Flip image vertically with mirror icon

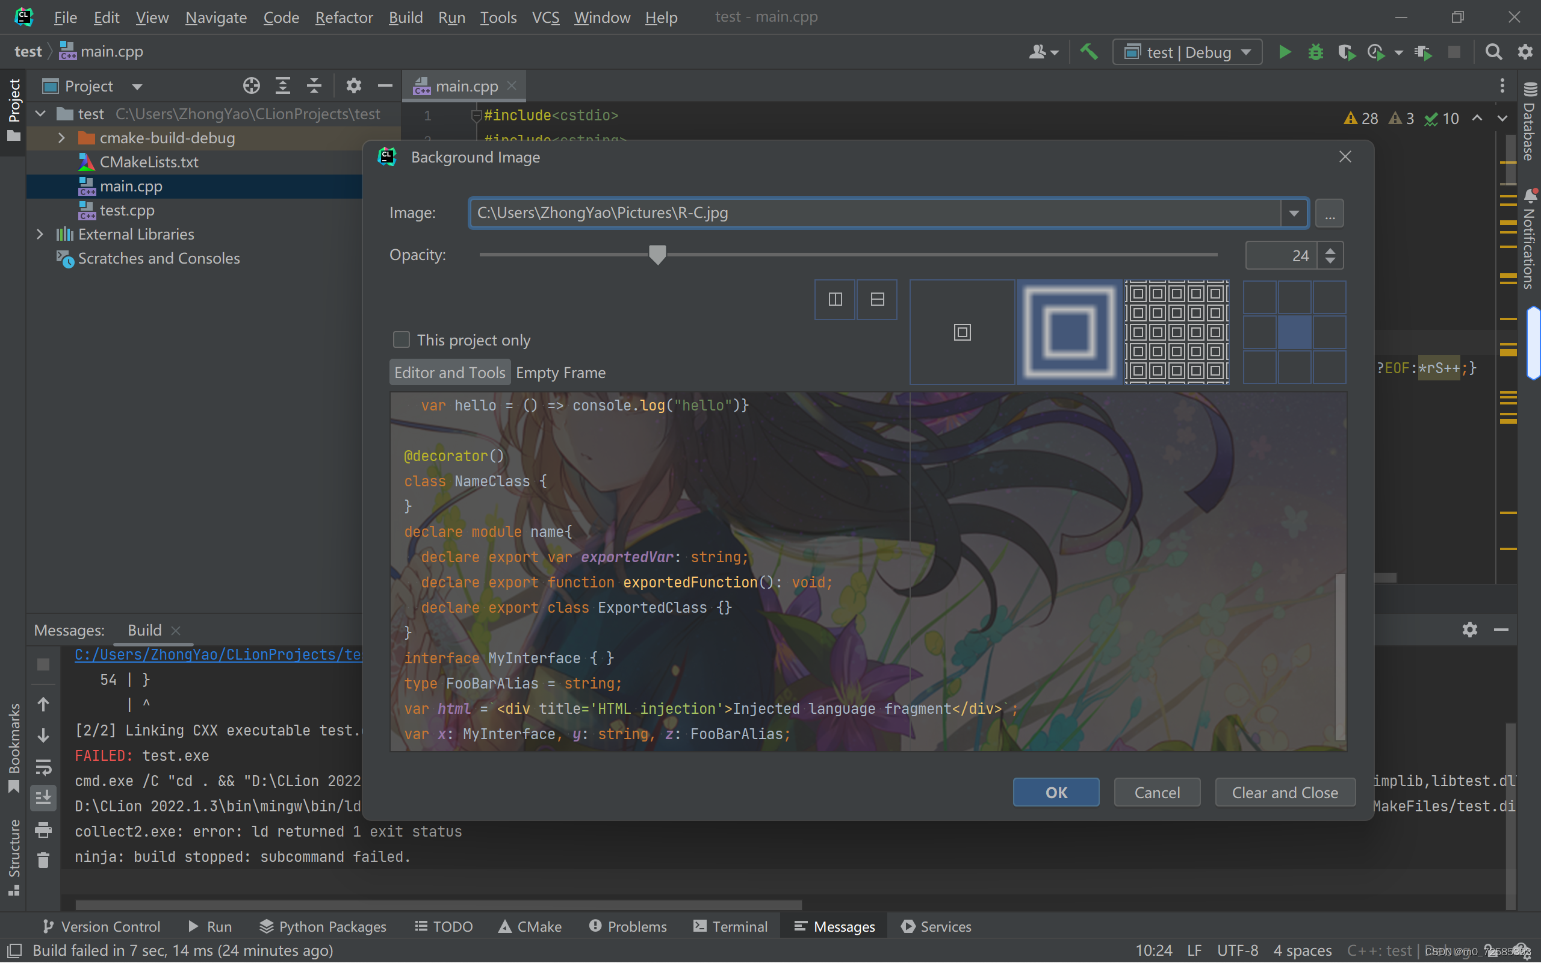pos(877,299)
